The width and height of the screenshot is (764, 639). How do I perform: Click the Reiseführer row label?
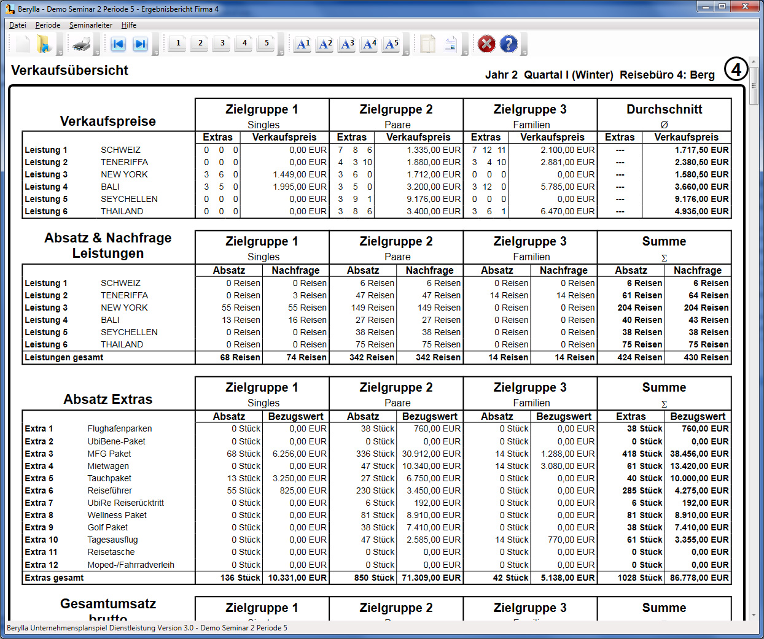110,490
